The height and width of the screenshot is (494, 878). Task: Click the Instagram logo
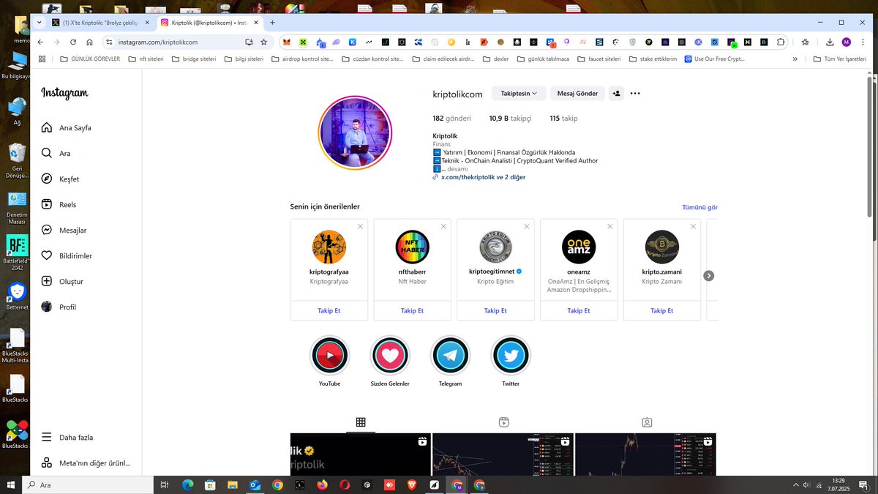[x=64, y=94]
